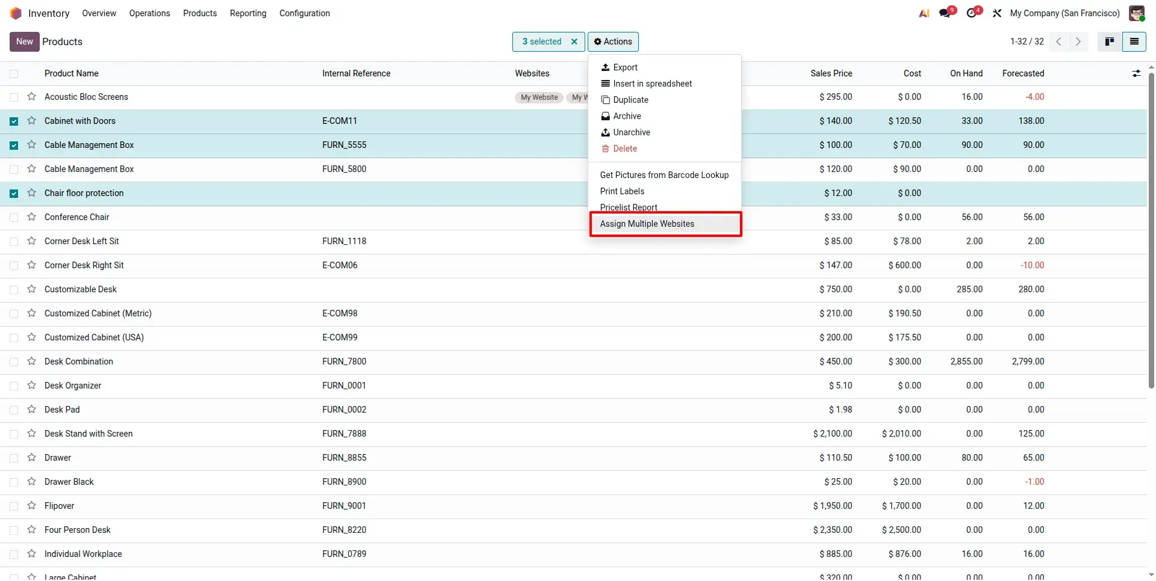Screen dimensions: 1156x581
Task: Open the activities clock icon
Action: pyautogui.click(x=972, y=13)
